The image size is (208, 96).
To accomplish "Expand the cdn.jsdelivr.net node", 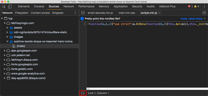I will coord(5,55).
